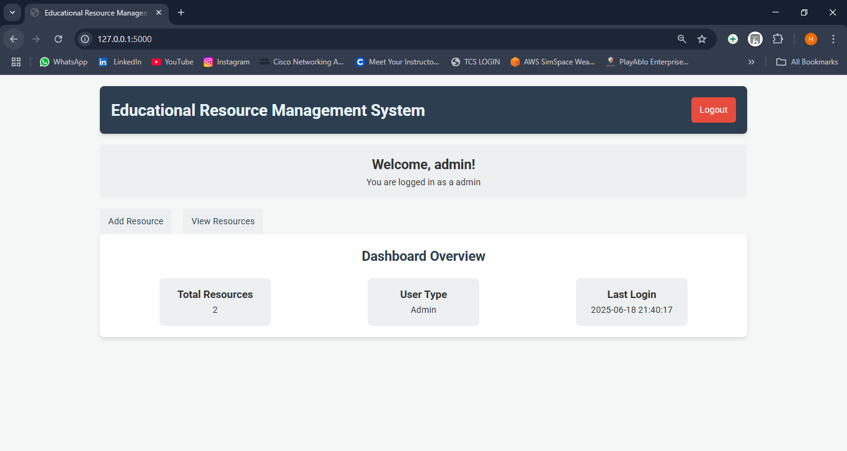Open the Meet Your Instructor bookmark

(397, 62)
